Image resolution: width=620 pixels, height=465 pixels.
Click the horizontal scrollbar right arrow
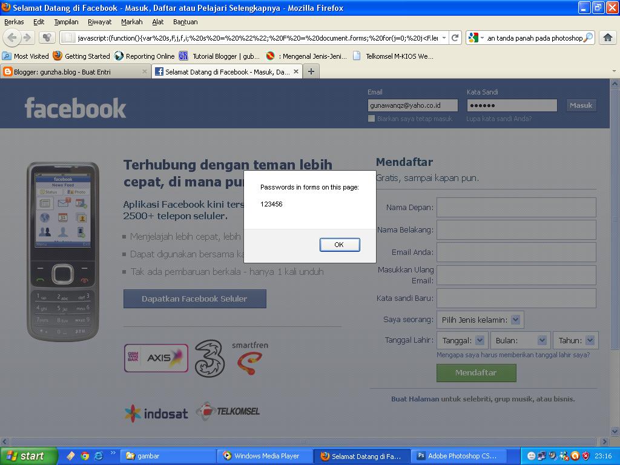[604, 441]
